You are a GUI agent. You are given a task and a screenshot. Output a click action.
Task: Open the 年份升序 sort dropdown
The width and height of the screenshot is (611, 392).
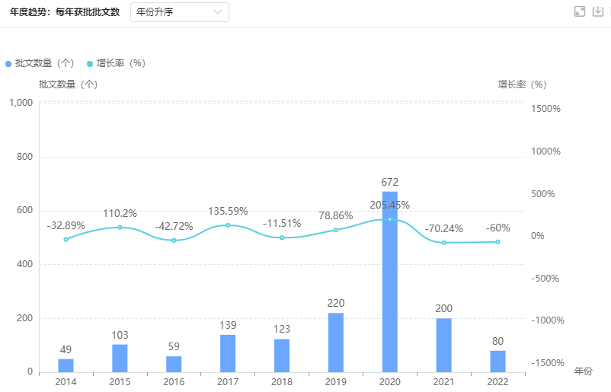coord(180,12)
